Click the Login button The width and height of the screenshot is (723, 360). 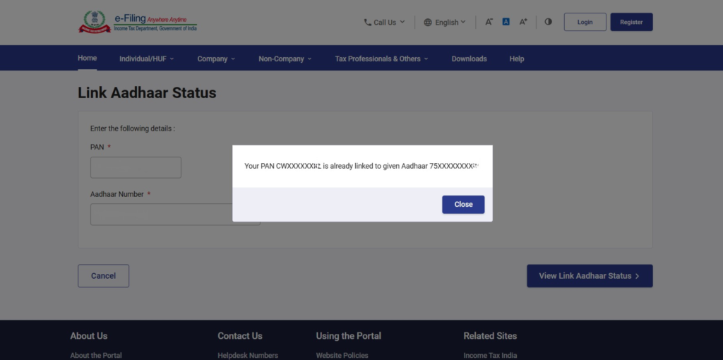(x=585, y=22)
